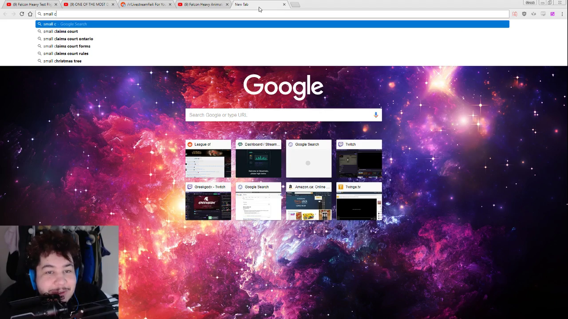The image size is (568, 319).
Task: Open the purple checkbox extension icon
Action: click(552, 14)
